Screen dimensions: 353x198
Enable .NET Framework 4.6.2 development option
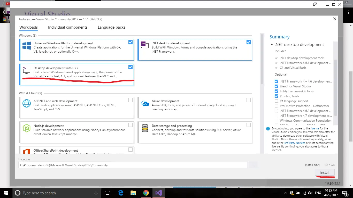tap(277, 111)
